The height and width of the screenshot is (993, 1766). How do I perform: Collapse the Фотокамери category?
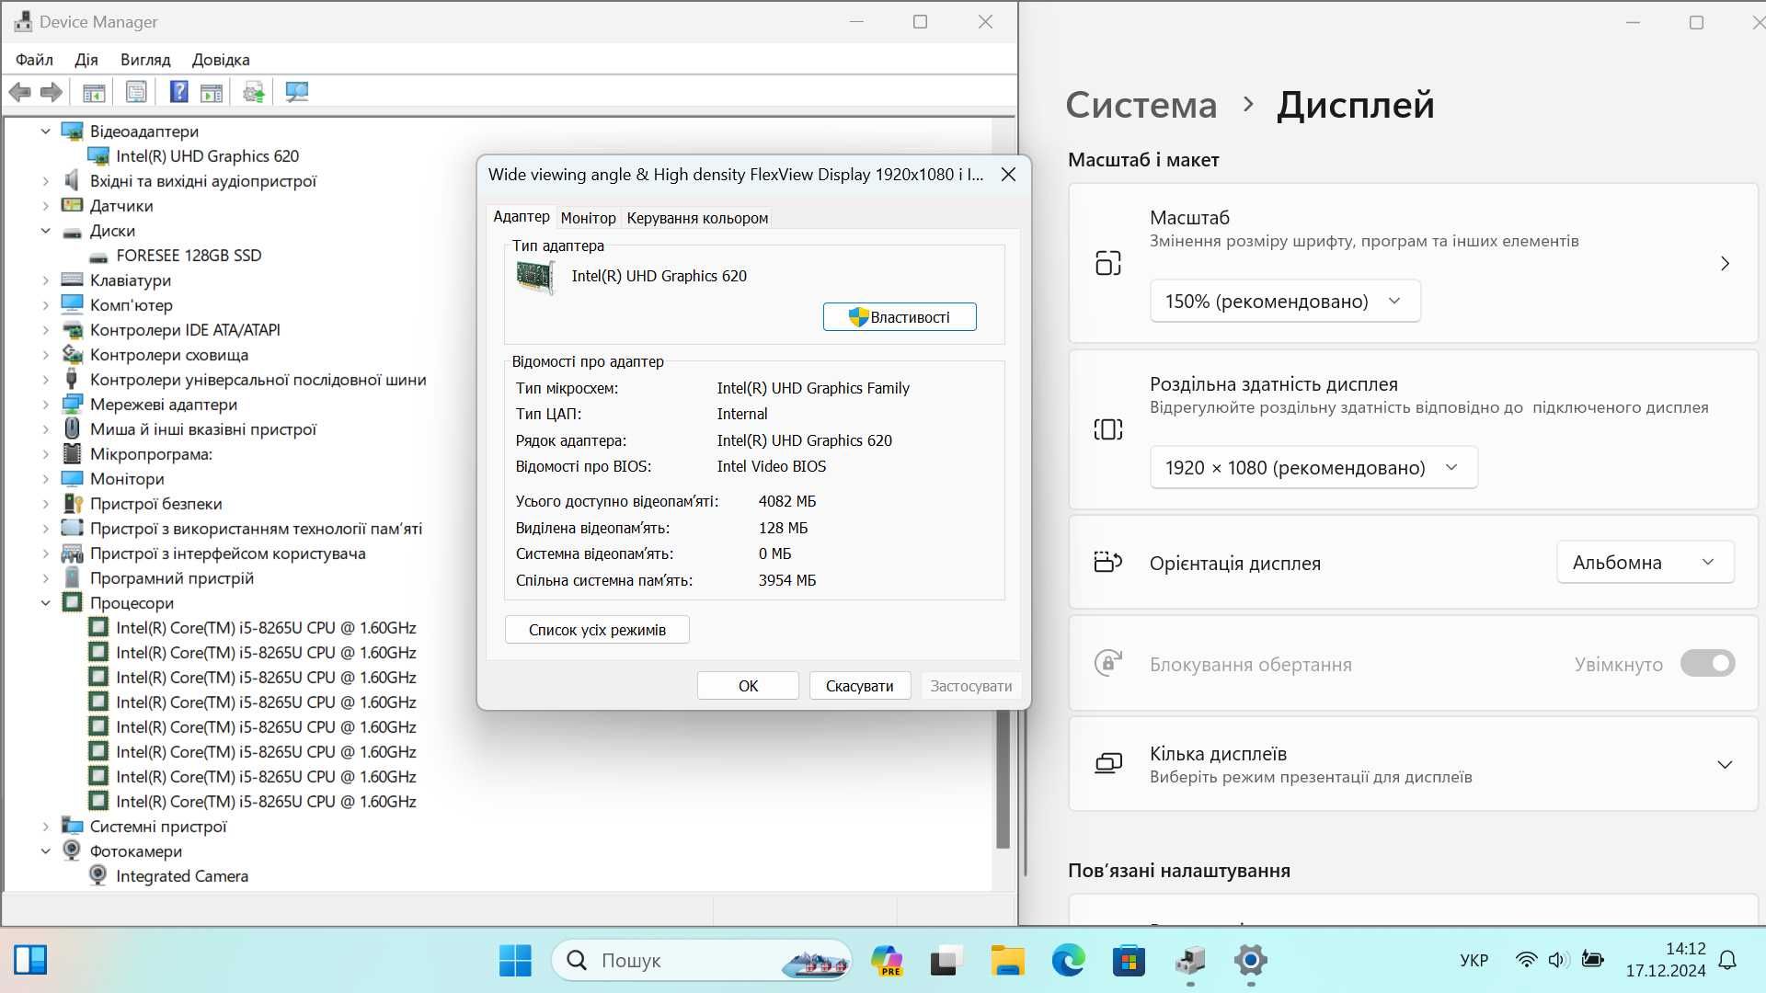pos(45,851)
